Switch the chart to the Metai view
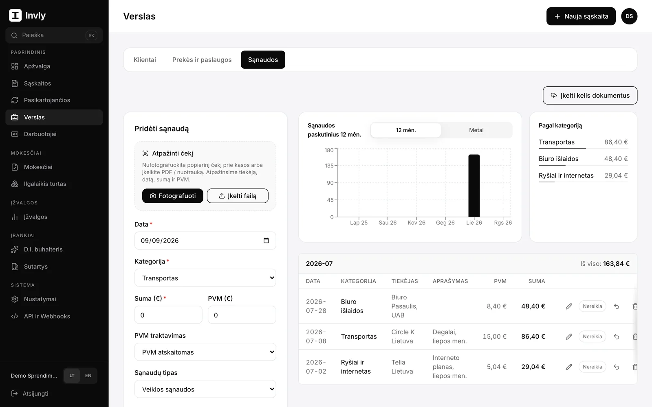 click(476, 130)
